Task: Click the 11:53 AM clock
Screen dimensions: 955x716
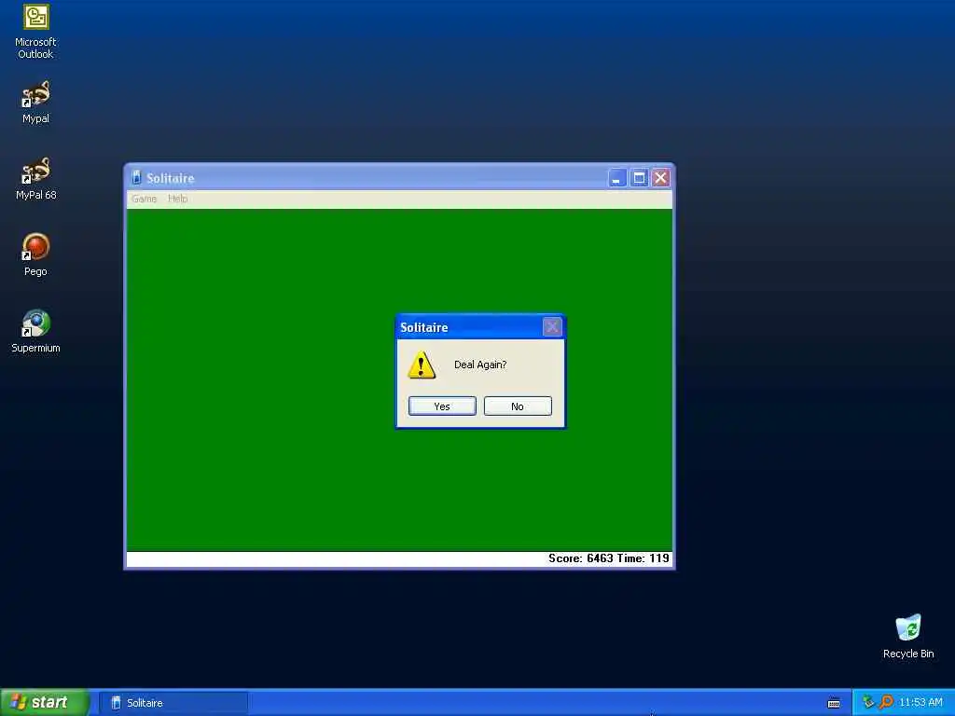Action: point(920,702)
